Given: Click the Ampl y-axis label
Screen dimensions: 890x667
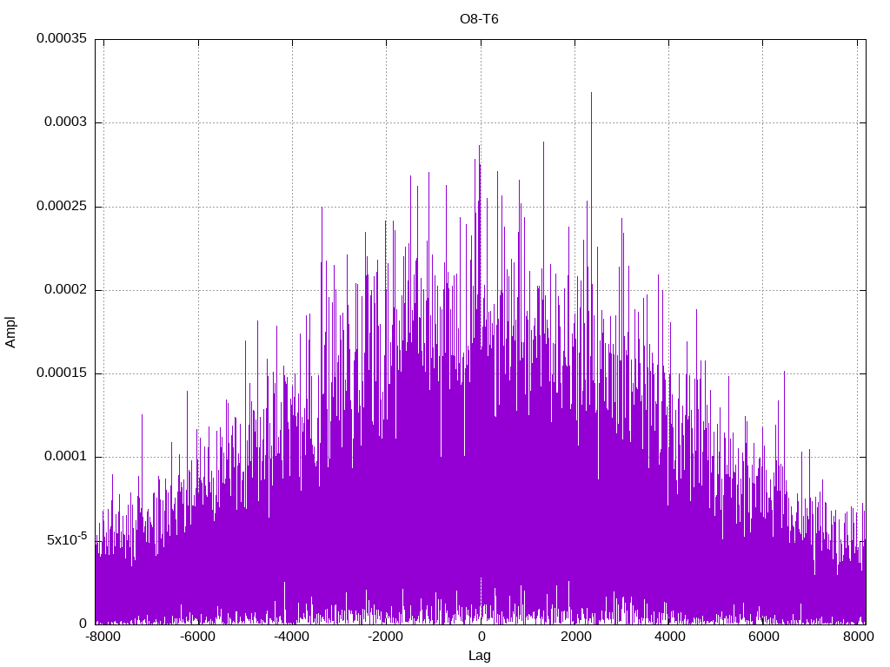Looking at the screenshot, I should [10, 333].
